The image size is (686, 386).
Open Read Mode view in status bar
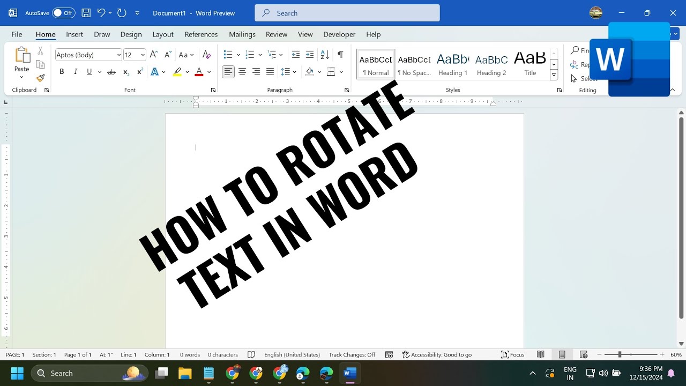click(x=541, y=355)
